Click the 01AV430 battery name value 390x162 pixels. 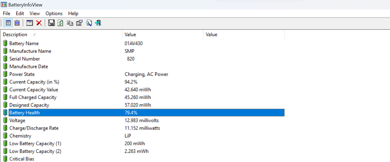pyautogui.click(x=134, y=43)
